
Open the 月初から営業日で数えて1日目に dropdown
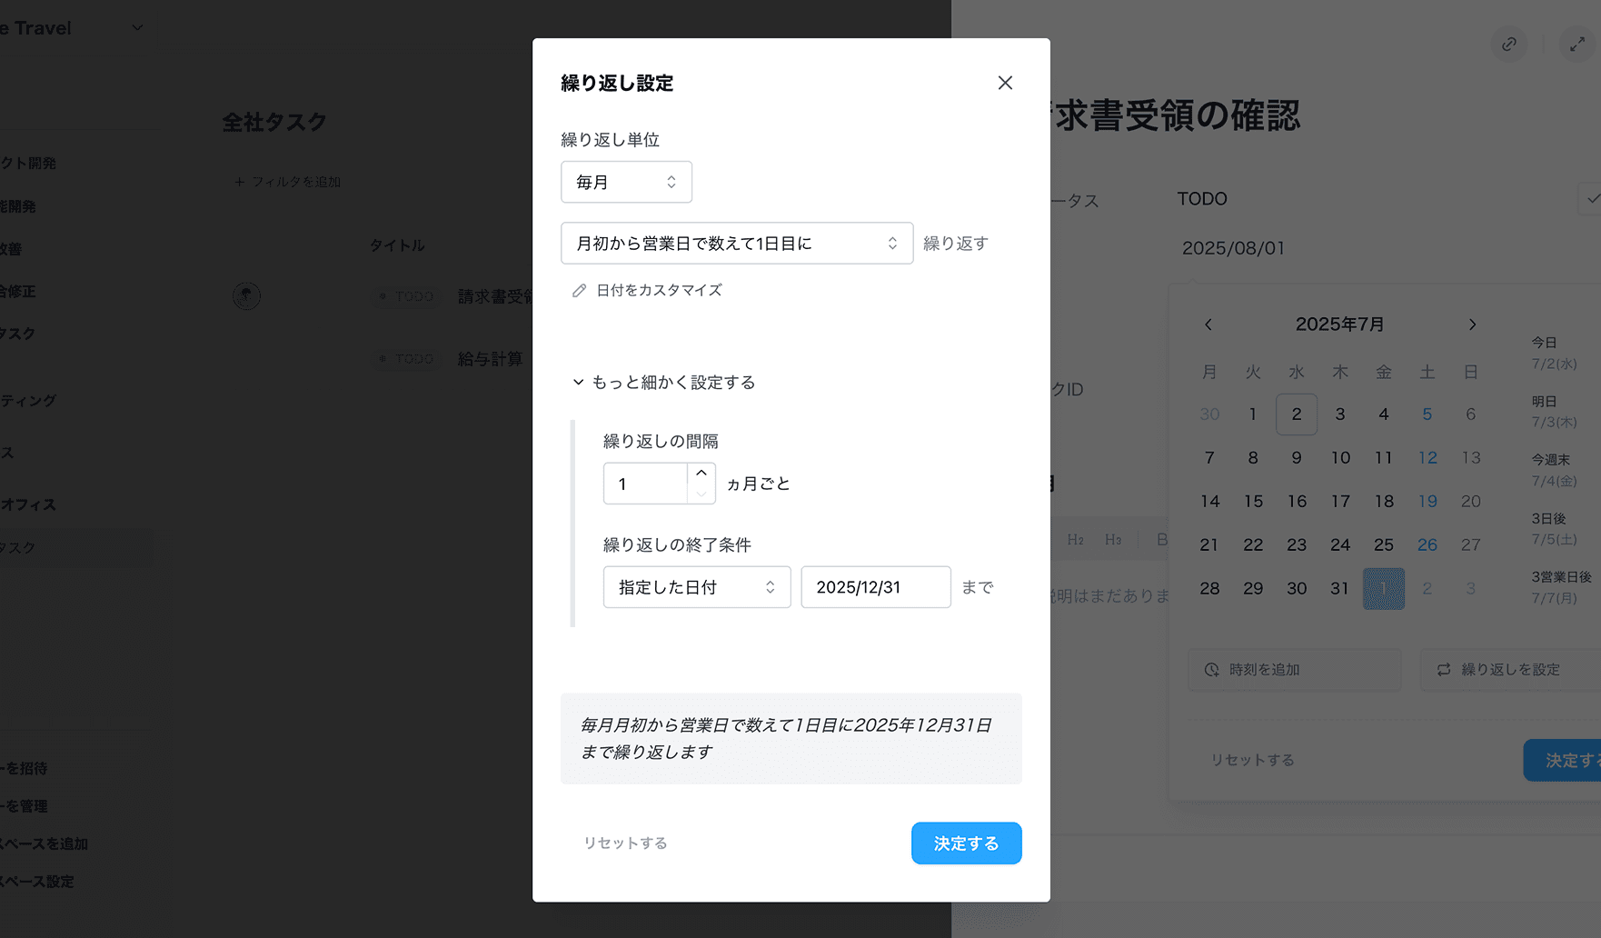[736, 243]
